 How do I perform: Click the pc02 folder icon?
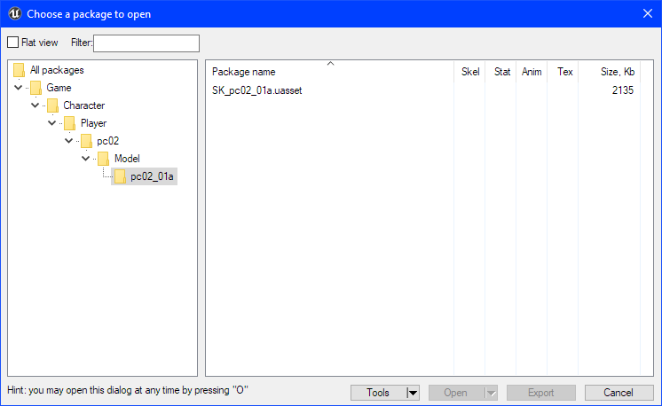tap(86, 141)
